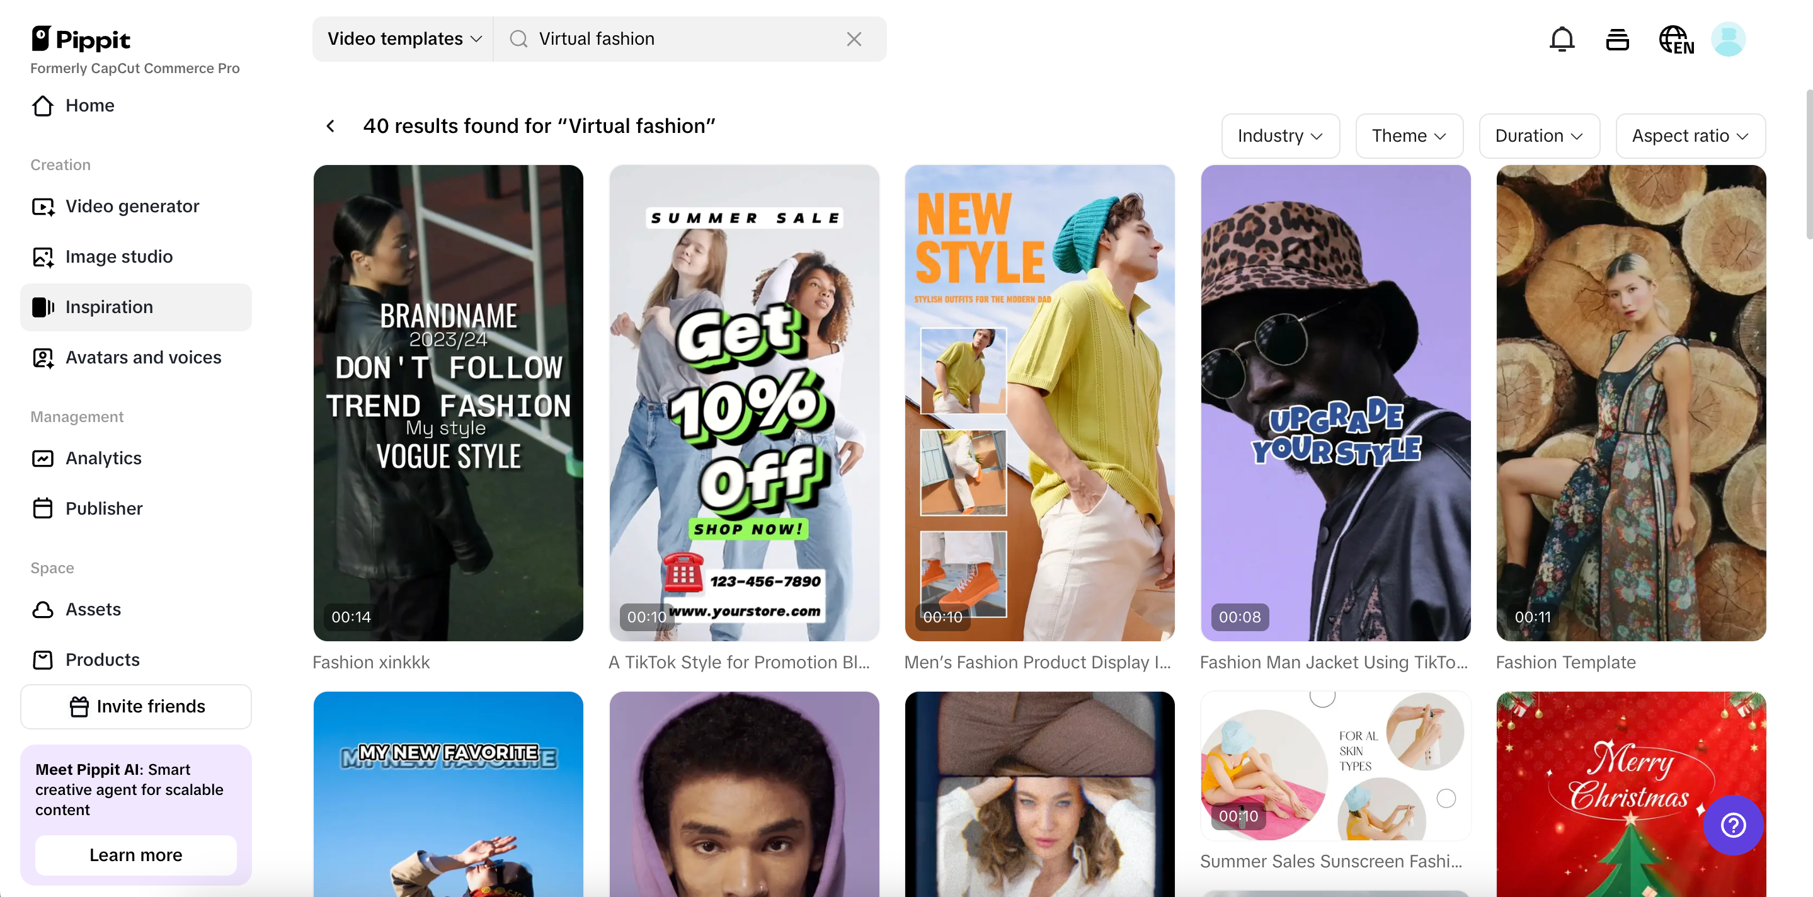Click the language globe EN icon

[x=1676, y=40]
